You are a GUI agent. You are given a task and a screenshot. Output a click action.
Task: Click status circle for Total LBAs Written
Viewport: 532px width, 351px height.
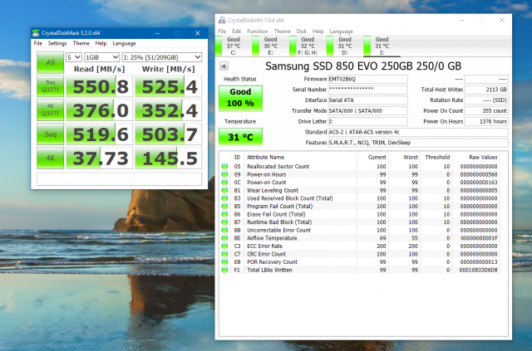225,270
